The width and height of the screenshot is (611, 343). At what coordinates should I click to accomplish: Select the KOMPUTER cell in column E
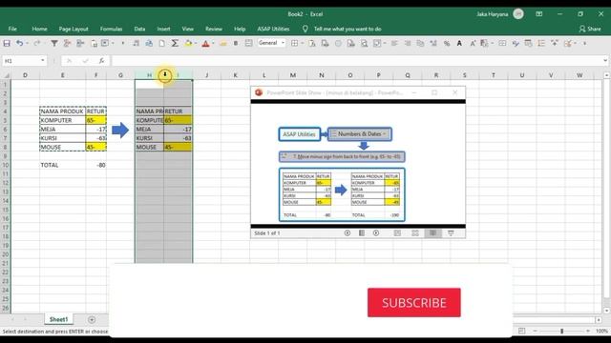[x=62, y=120]
